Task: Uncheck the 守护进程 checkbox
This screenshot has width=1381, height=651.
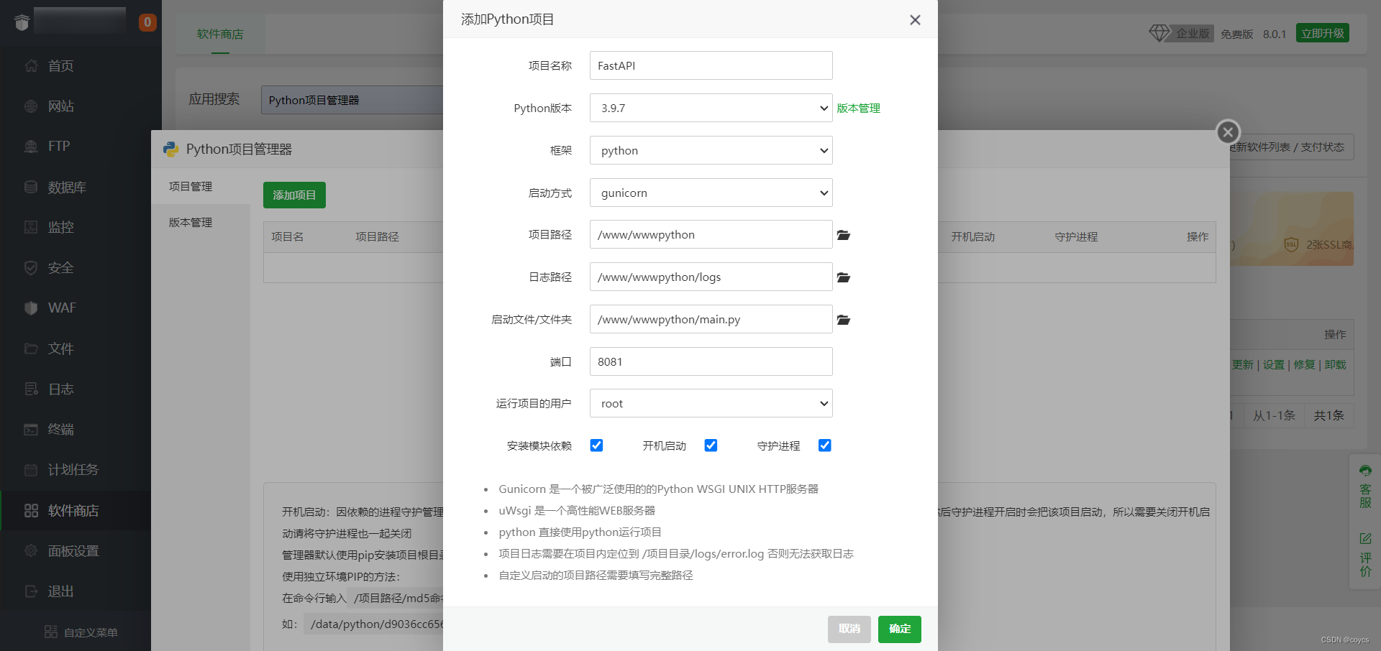Action: pyautogui.click(x=825, y=445)
